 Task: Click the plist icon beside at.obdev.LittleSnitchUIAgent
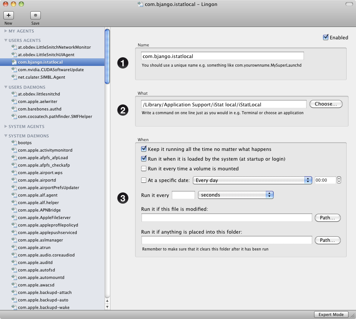(14, 55)
